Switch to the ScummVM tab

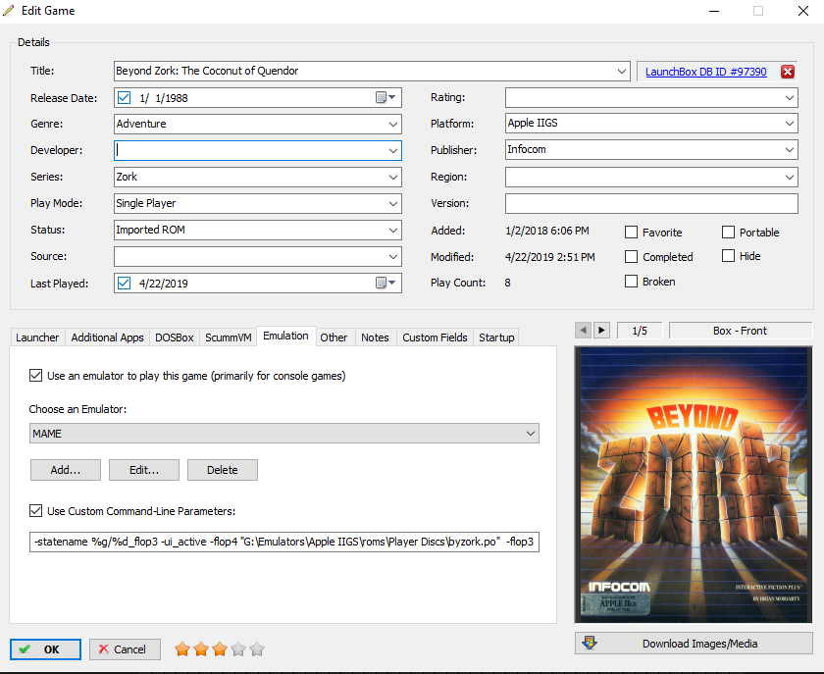click(x=228, y=337)
